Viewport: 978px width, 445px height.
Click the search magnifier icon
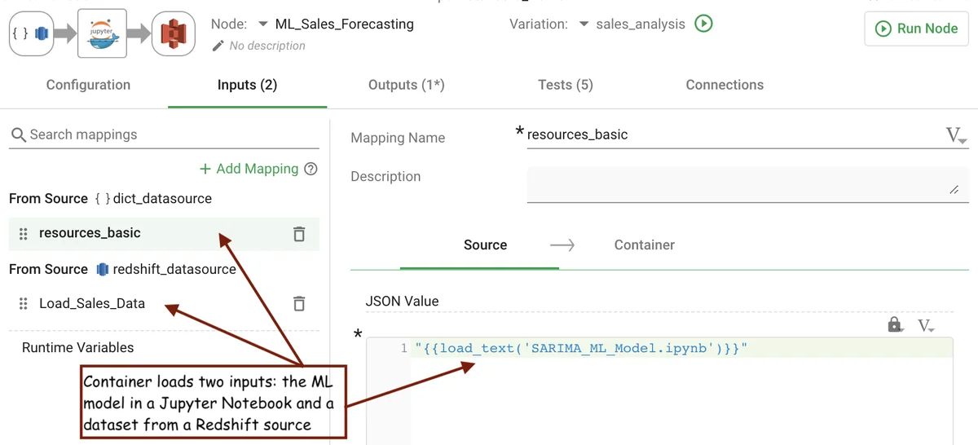pyautogui.click(x=18, y=135)
